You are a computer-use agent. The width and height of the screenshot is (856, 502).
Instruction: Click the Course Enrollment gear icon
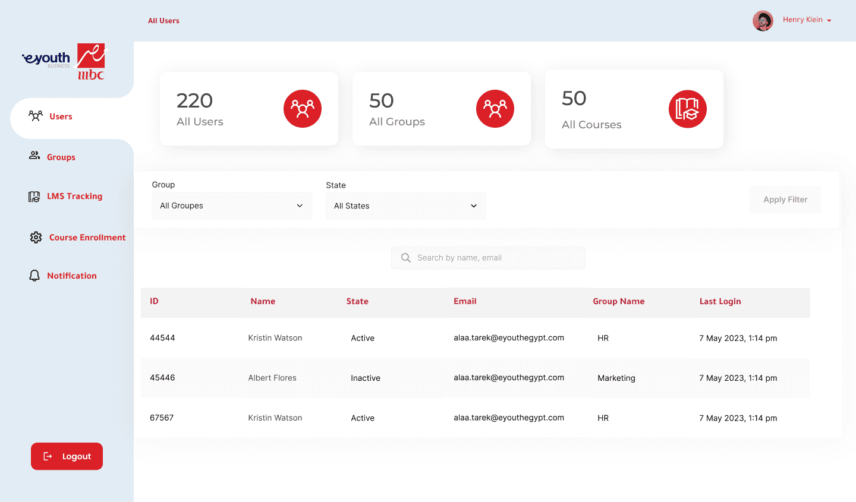pyautogui.click(x=36, y=238)
